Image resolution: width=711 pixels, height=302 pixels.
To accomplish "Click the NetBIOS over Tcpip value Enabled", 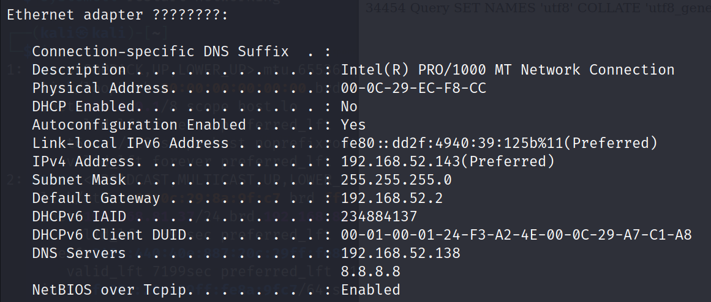I will point(371,289).
